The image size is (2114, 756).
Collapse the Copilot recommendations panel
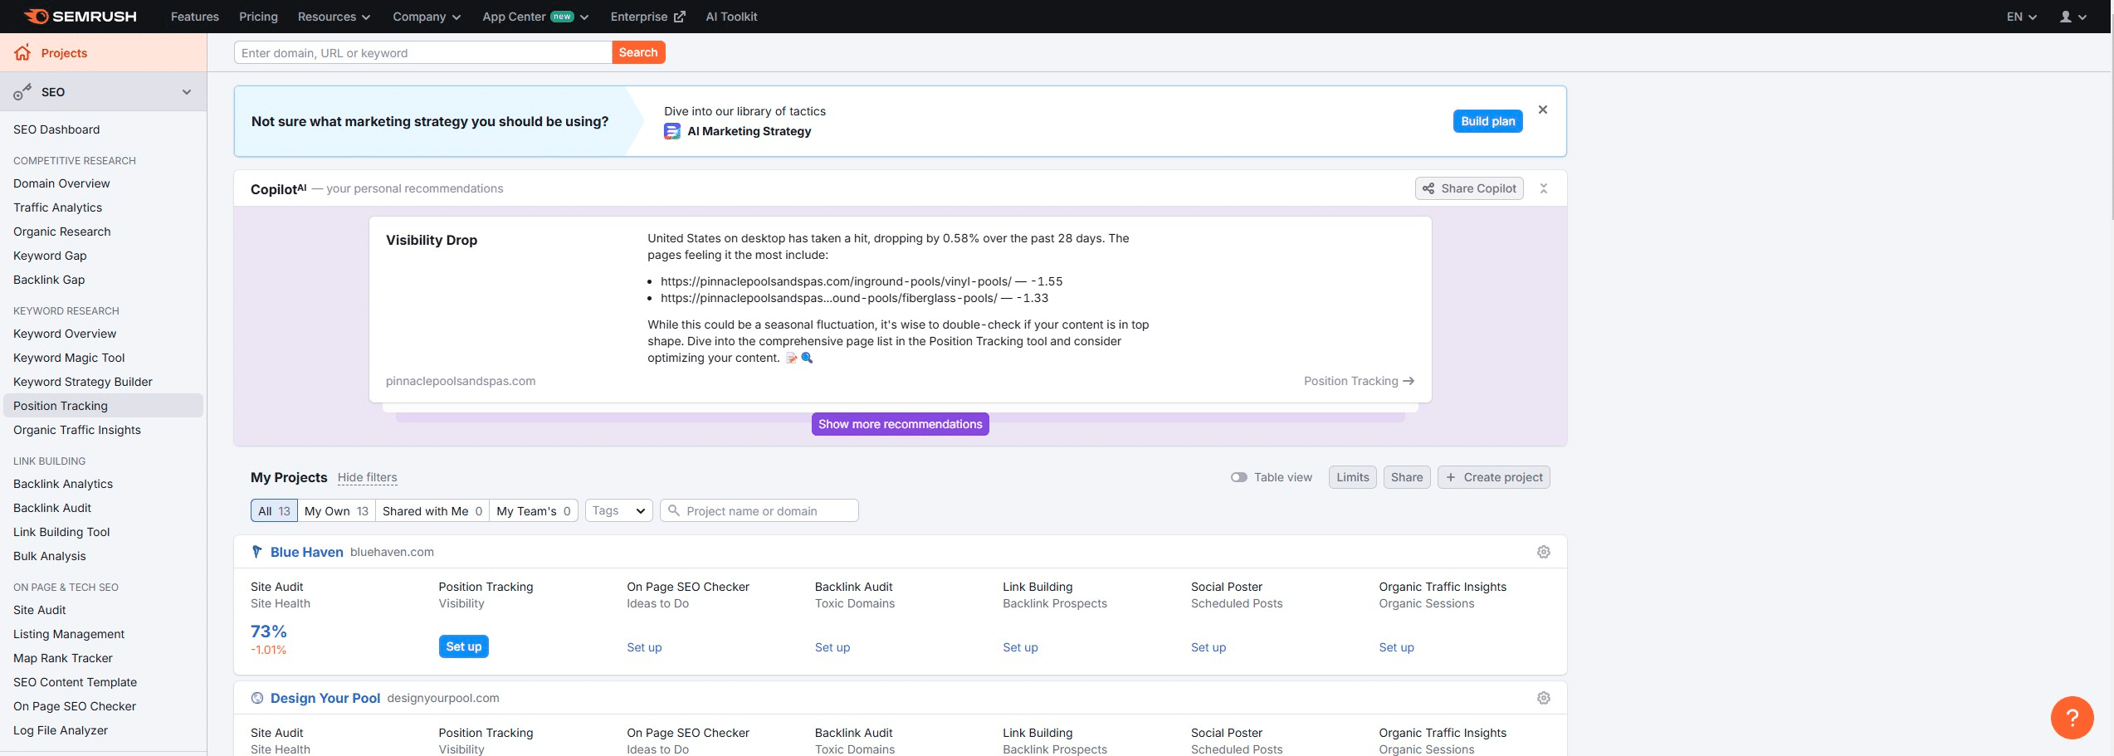point(1543,188)
